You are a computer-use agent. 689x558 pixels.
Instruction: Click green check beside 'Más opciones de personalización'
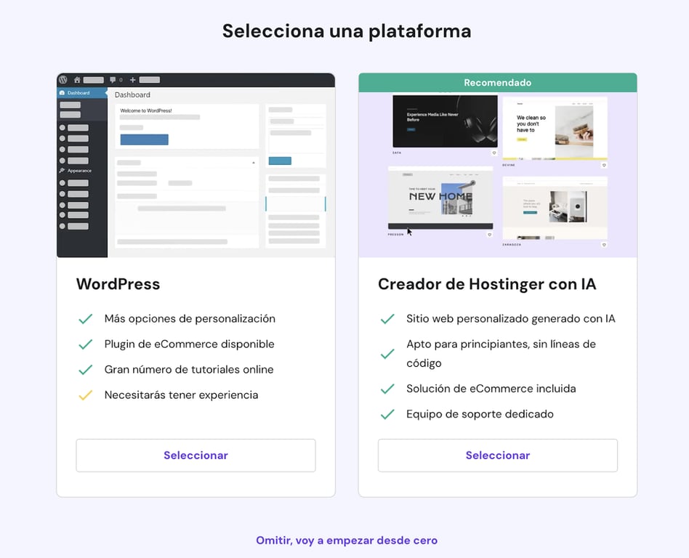85,318
